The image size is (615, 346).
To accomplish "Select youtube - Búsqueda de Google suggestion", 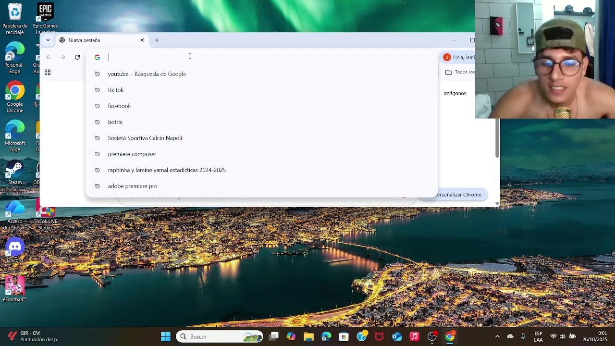I will pyautogui.click(x=261, y=74).
